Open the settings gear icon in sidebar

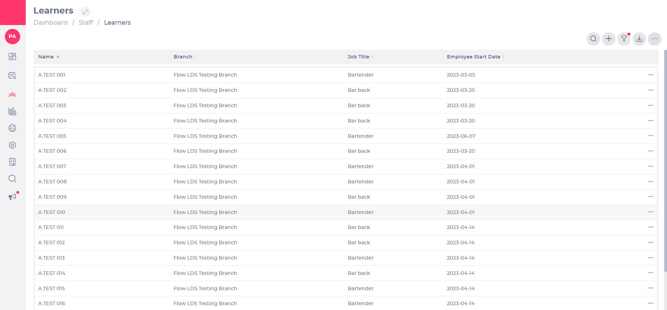coord(13,145)
